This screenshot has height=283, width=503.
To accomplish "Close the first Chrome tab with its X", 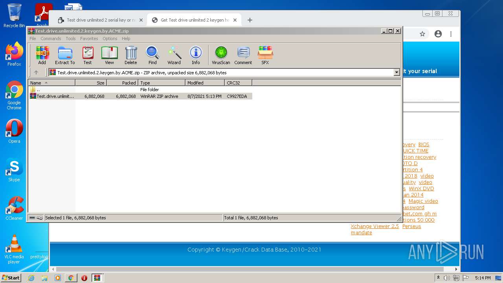I will (x=141, y=20).
